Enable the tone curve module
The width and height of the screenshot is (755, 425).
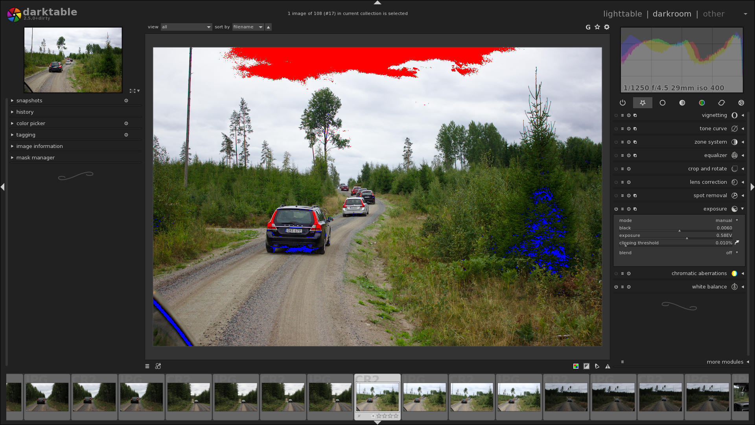coord(616,129)
